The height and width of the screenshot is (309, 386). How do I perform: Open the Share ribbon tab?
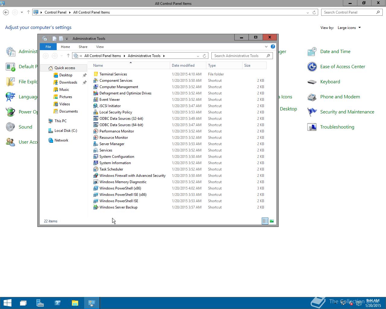point(83,47)
